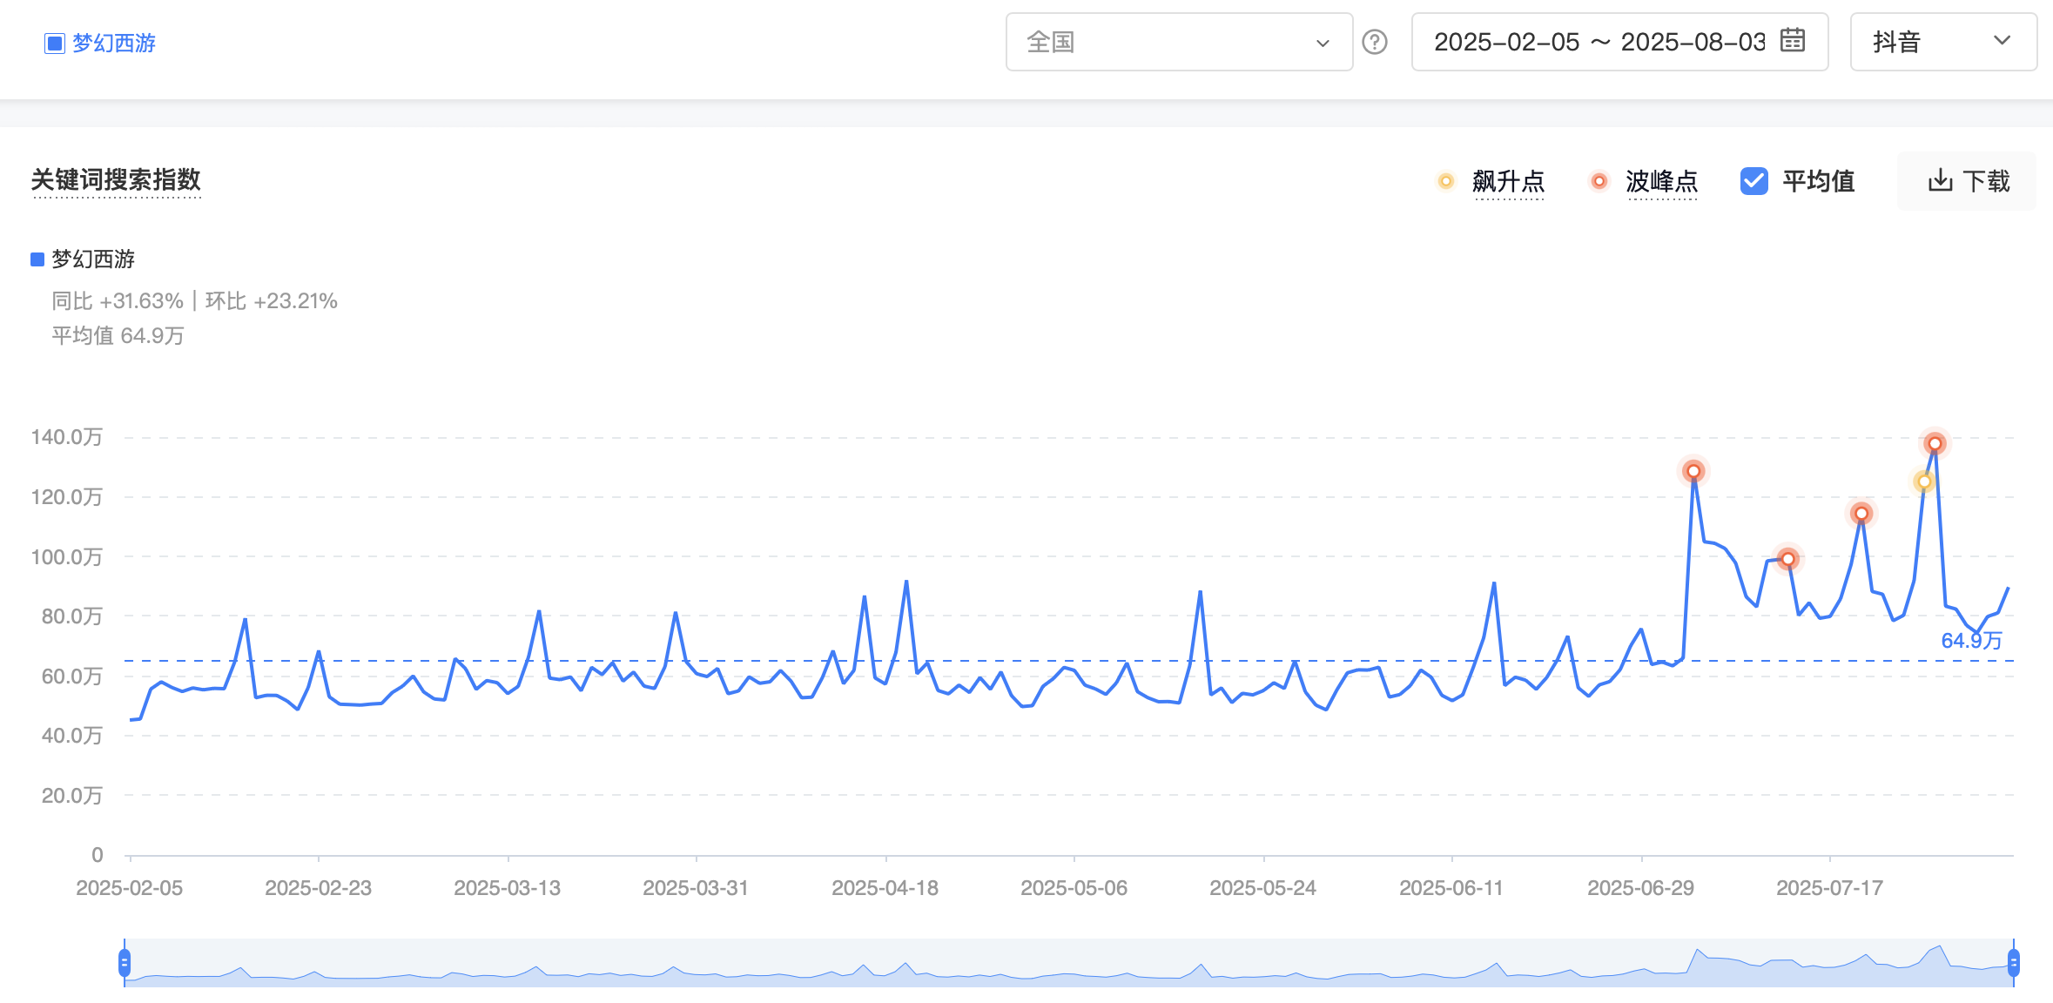
Task: Toggle the 梦幻西游 keyword checkbox at top
Action: pos(55,44)
